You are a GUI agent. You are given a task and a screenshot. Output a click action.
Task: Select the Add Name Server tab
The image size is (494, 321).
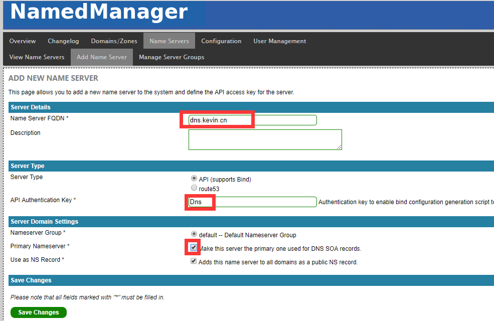click(102, 57)
